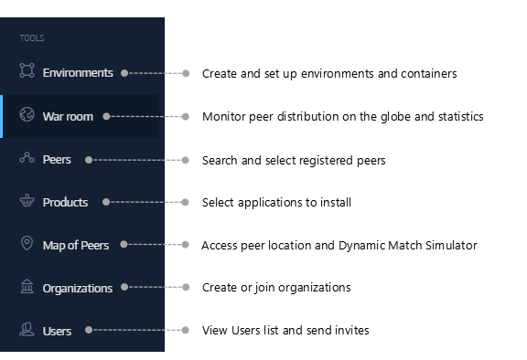Select the Organizations label
527x360 pixels.
point(78,288)
